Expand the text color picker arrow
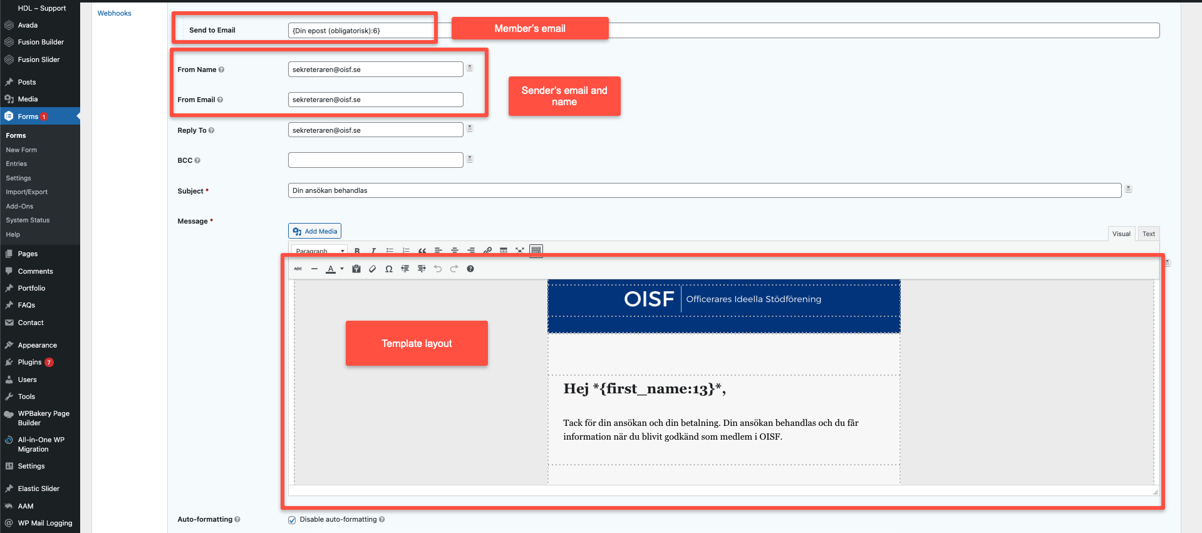The height and width of the screenshot is (533, 1202). coord(342,269)
